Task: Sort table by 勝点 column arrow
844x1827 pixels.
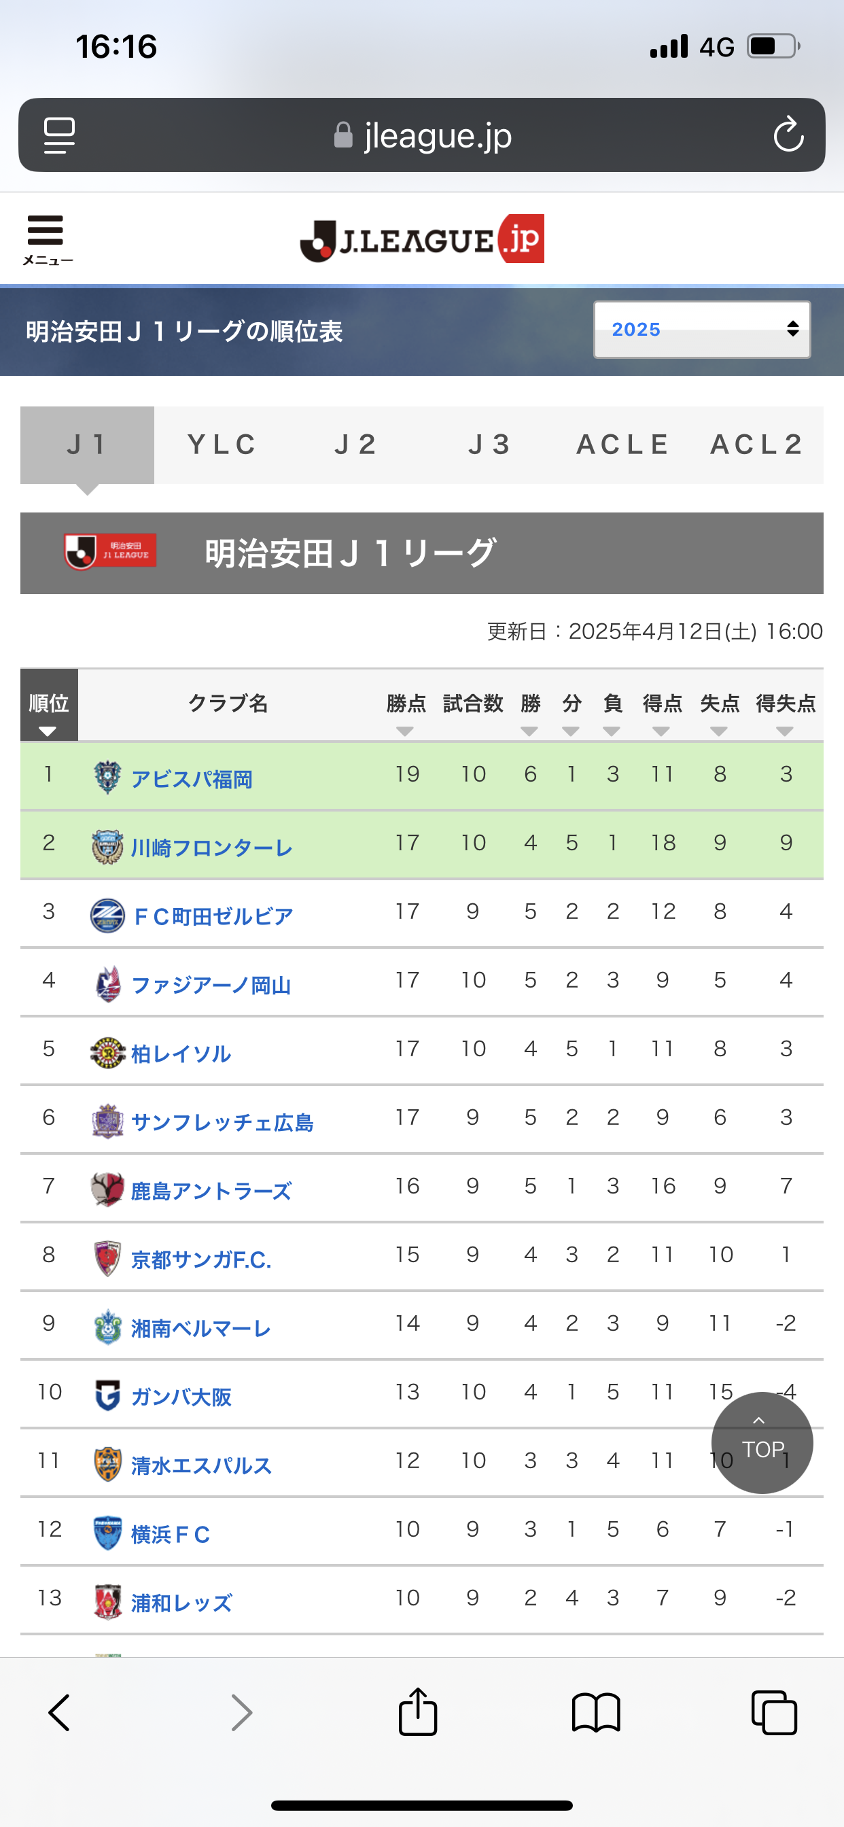Action: pyautogui.click(x=405, y=731)
